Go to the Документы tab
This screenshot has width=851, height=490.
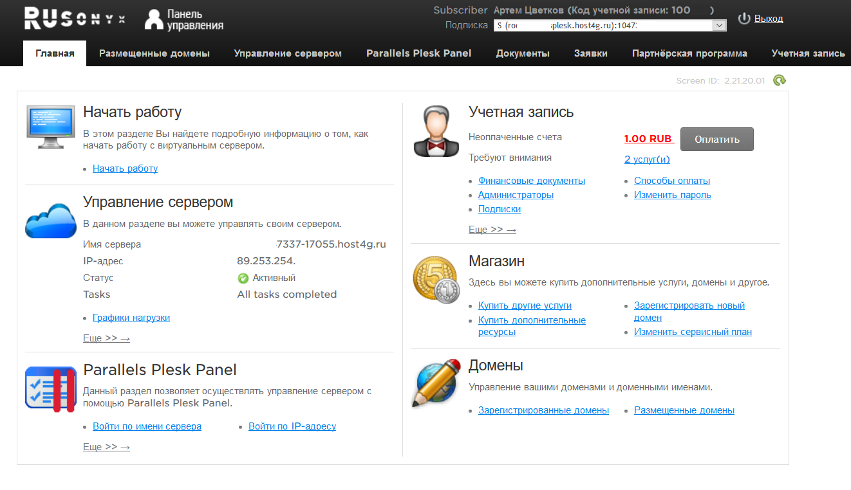point(523,53)
